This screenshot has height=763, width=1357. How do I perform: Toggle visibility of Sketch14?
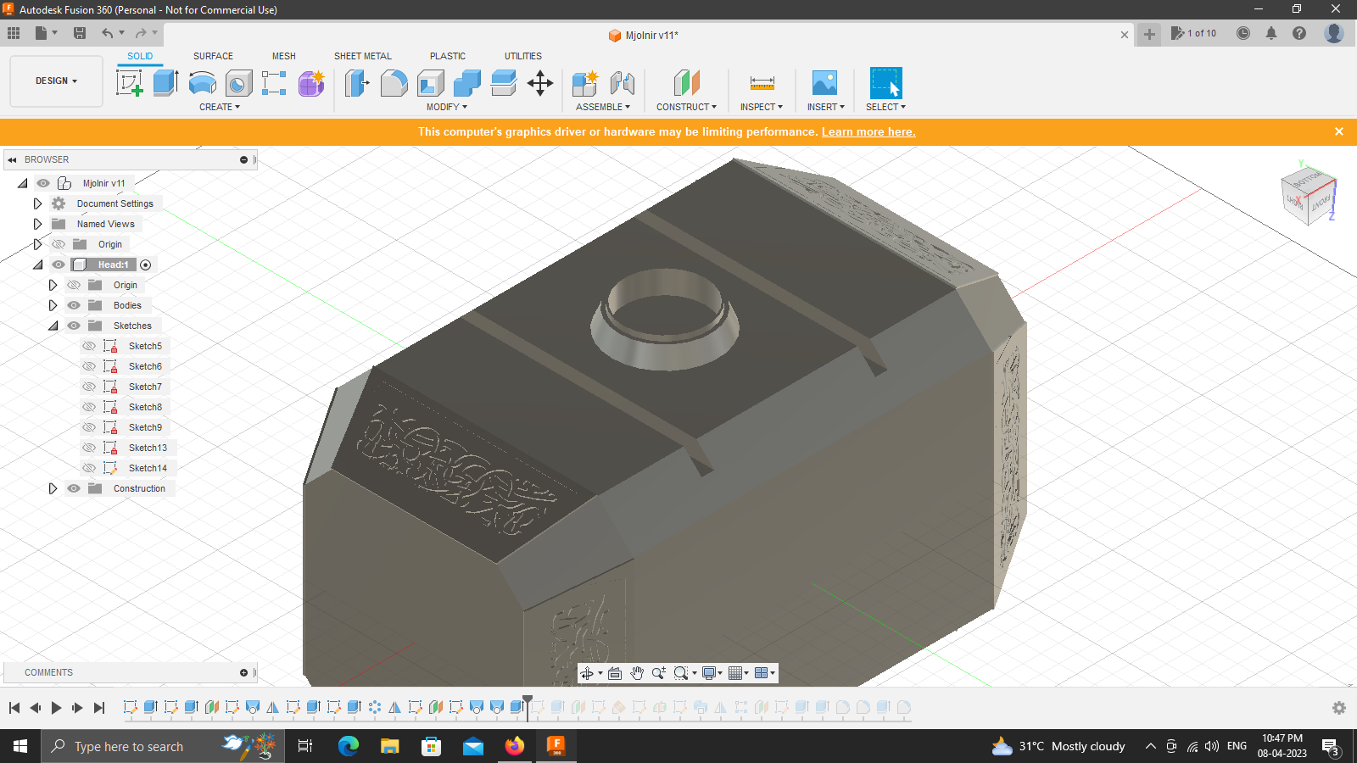point(89,468)
